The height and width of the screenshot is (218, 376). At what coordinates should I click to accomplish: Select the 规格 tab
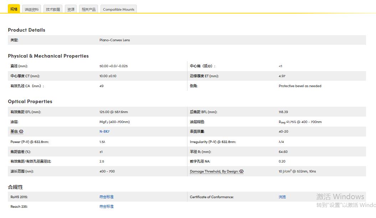coord(14,9)
